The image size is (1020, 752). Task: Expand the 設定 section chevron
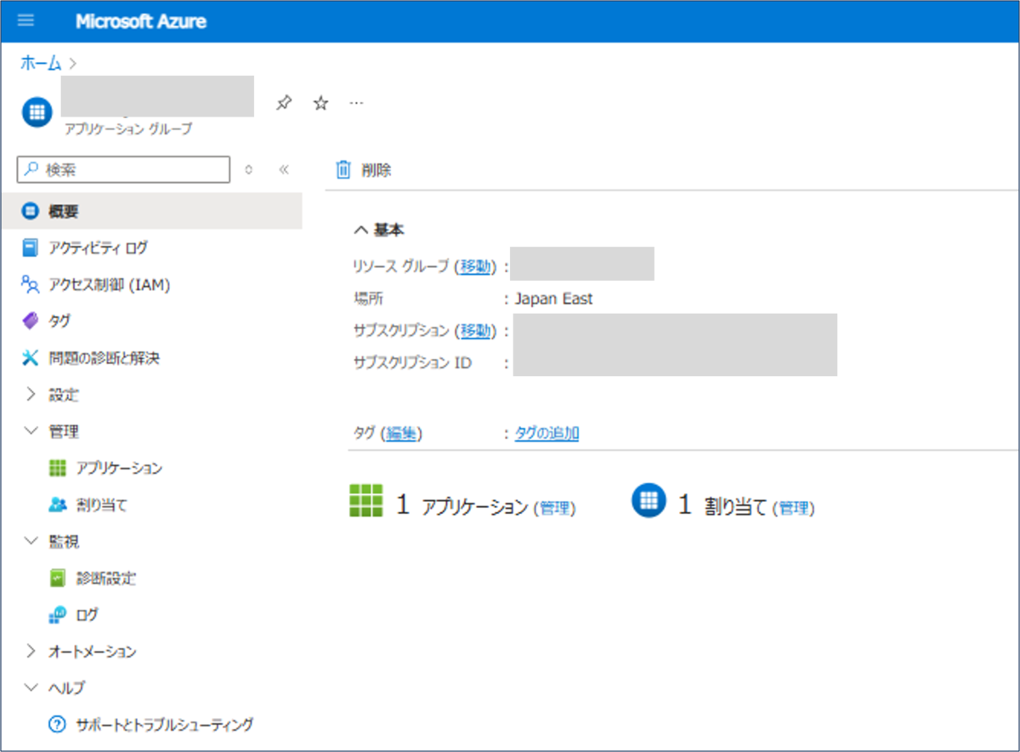point(31,395)
